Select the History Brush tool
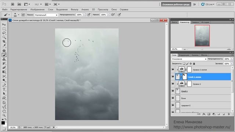 point(4,63)
